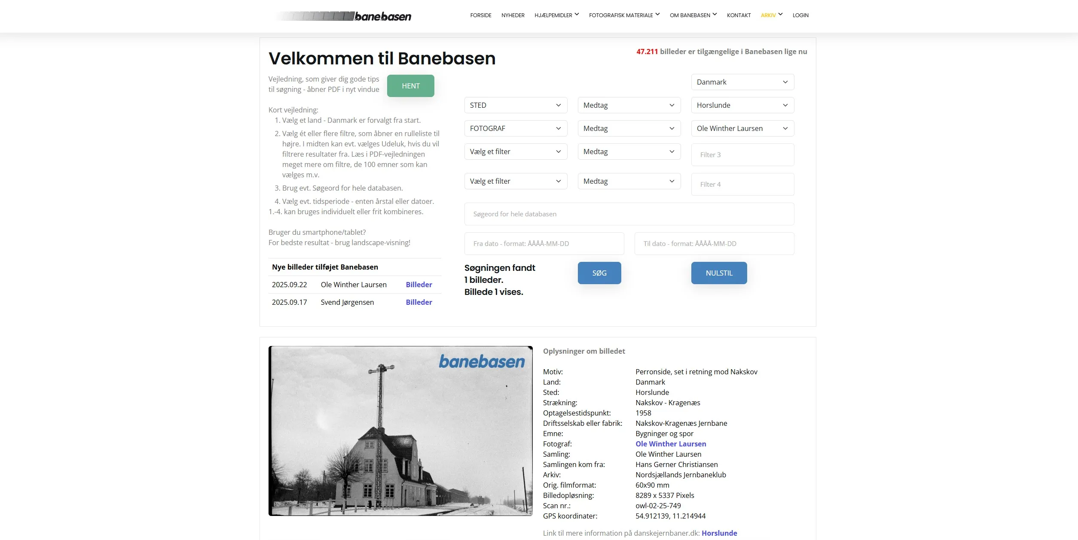Open the Medtag dropdown next to FOTOGRAF
This screenshot has height=540, width=1078.
click(x=629, y=128)
